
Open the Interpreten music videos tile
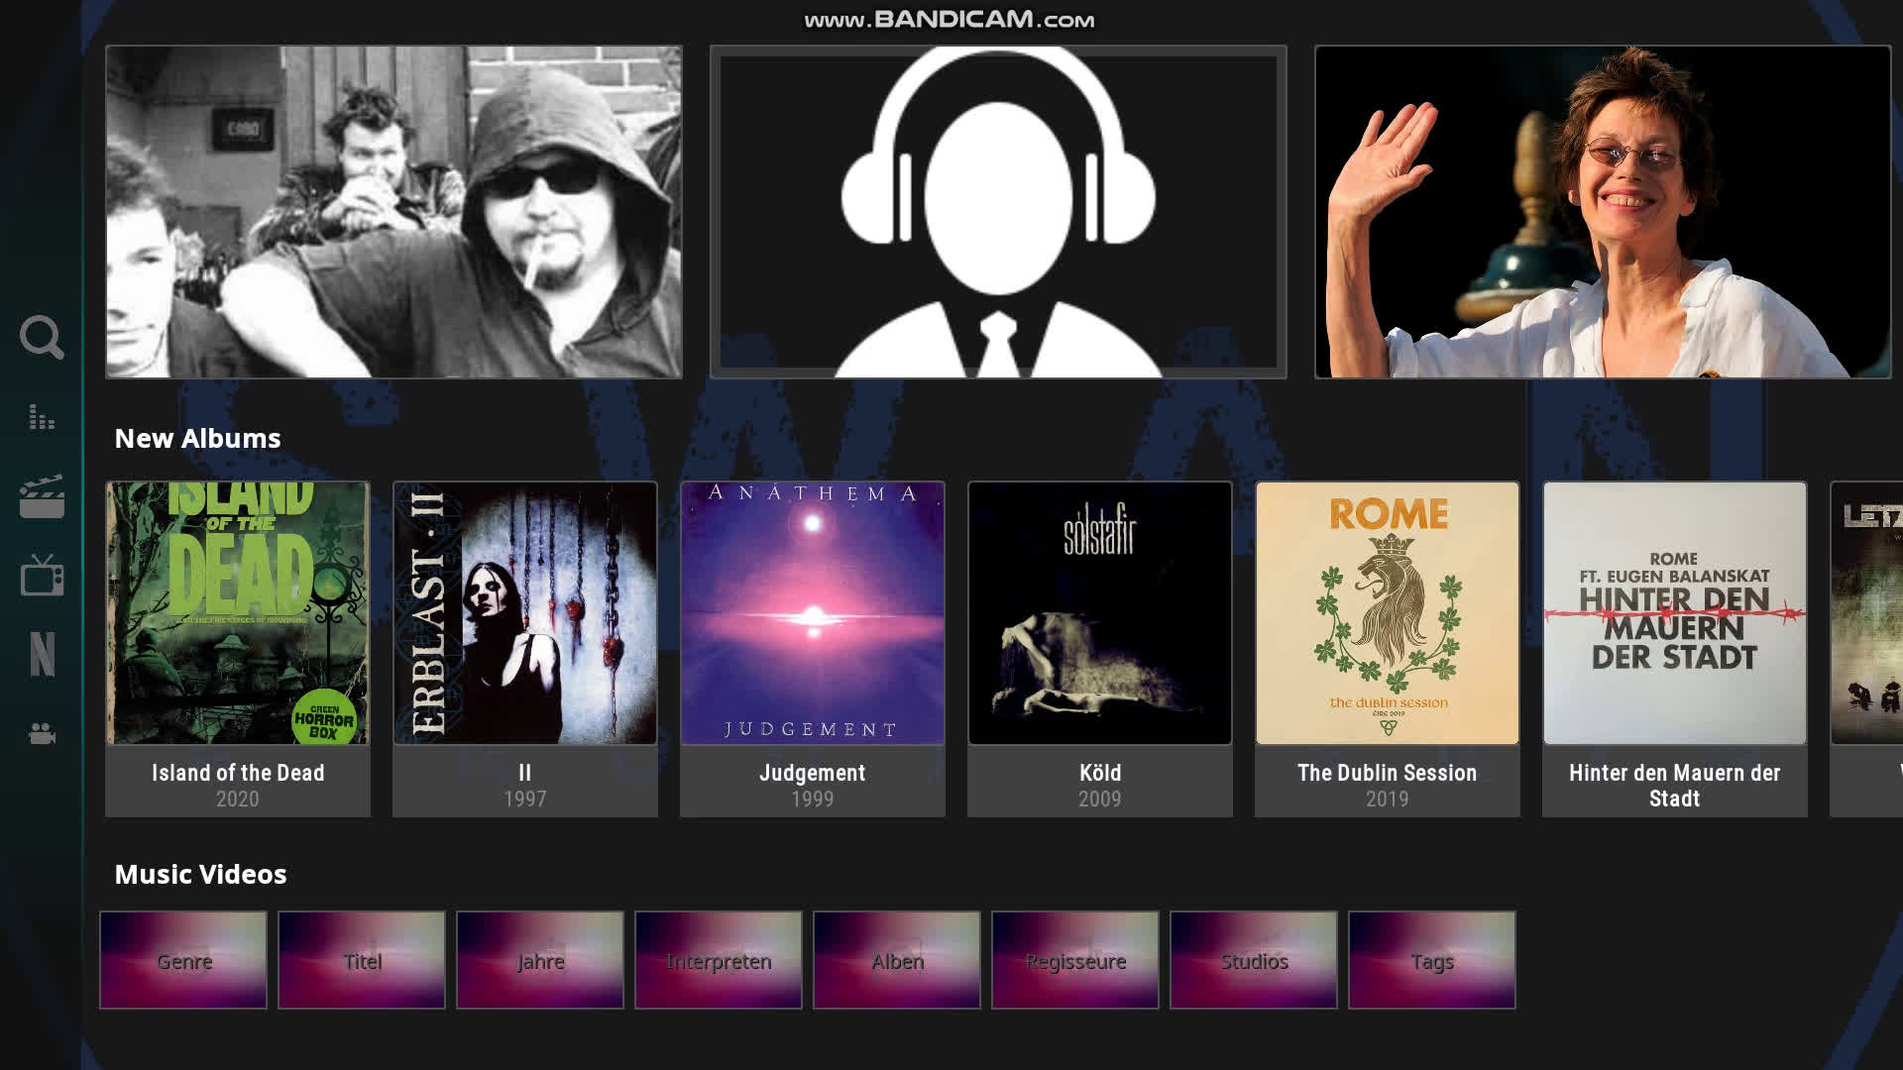point(719,960)
